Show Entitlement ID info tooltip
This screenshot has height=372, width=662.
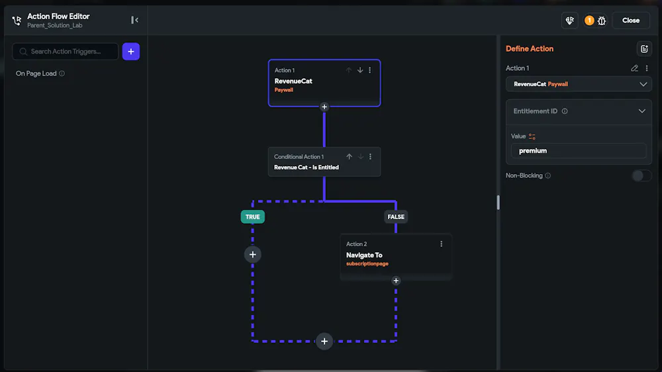click(x=565, y=111)
